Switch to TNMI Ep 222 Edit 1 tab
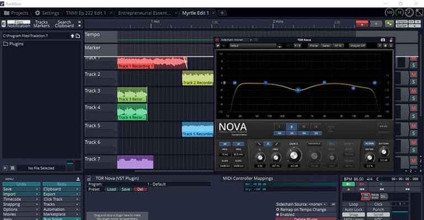This screenshot has width=424, height=220. [86, 13]
